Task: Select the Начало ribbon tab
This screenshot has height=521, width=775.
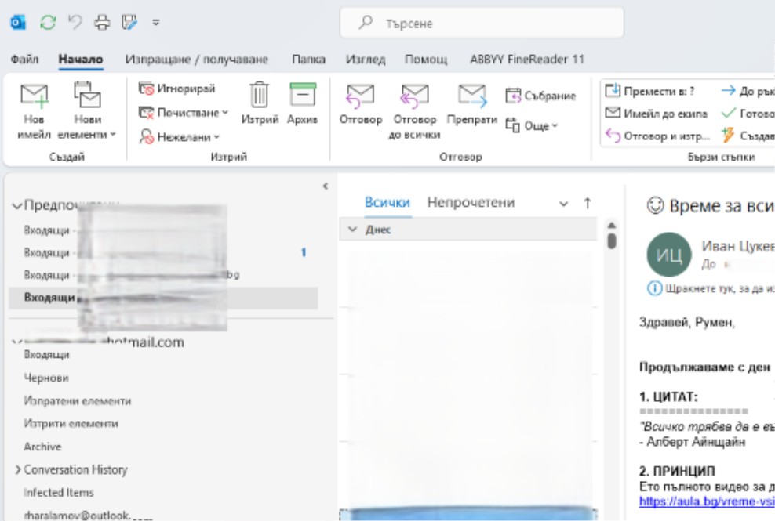Action: (81, 60)
